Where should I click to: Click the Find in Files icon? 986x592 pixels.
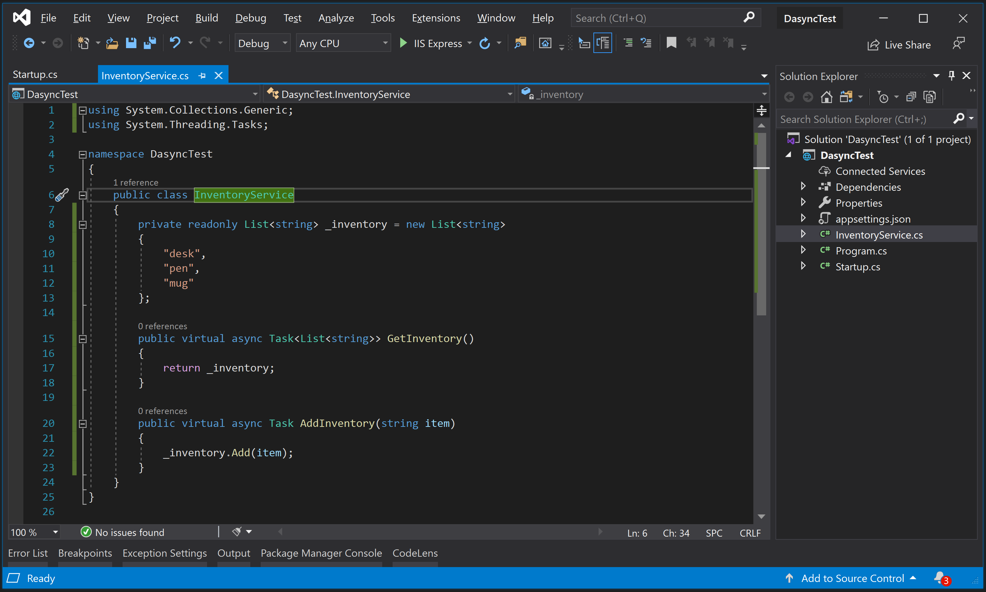(520, 43)
